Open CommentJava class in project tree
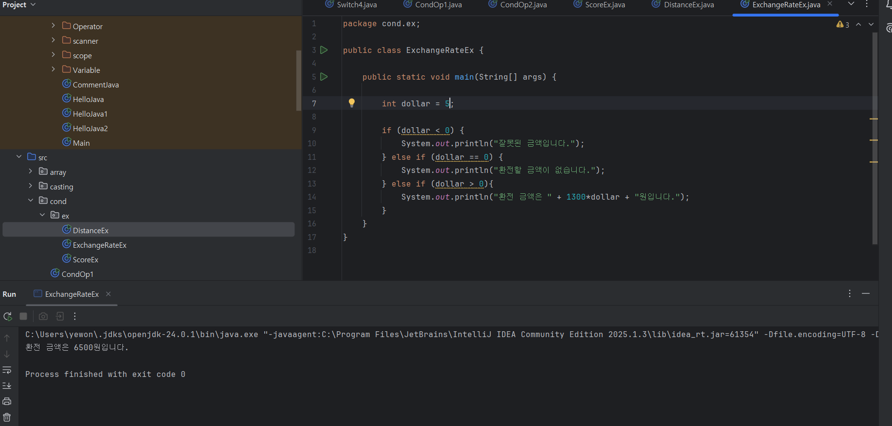892x426 pixels. [x=91, y=84]
